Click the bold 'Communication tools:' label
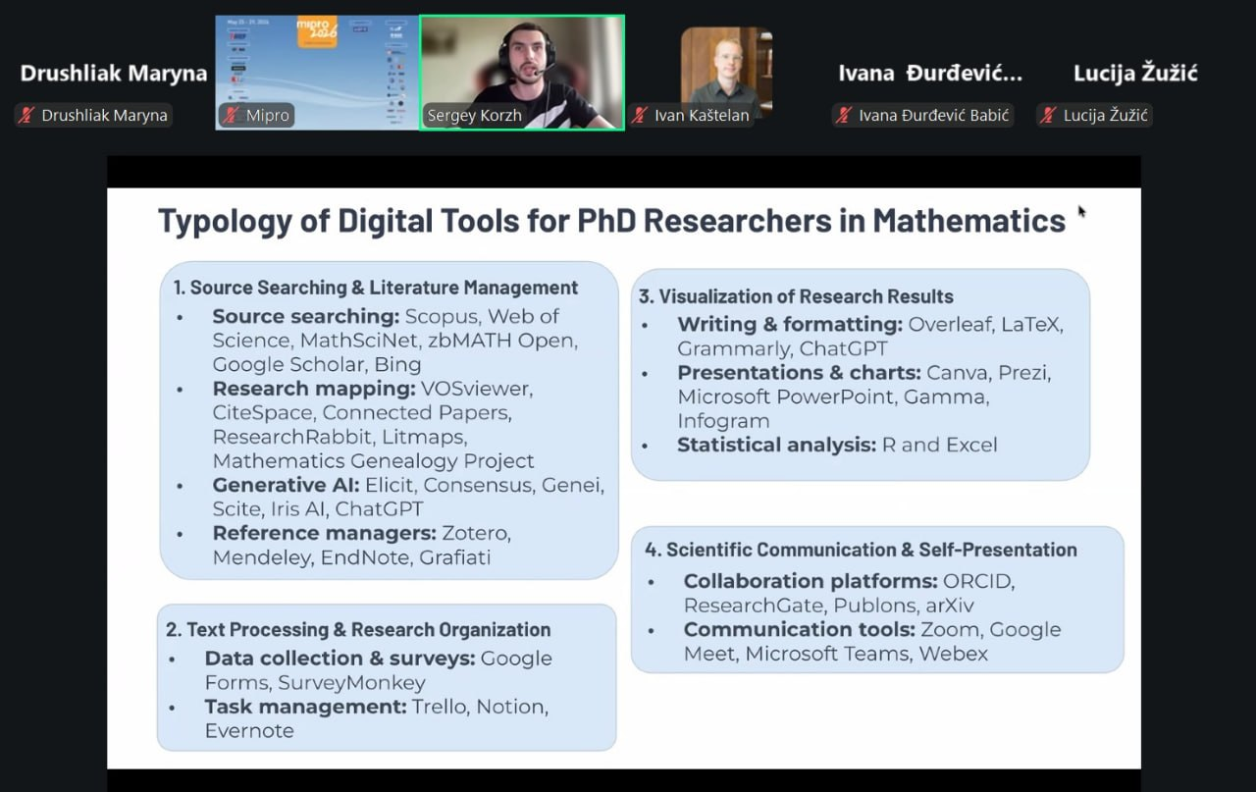Image resolution: width=1256 pixels, height=792 pixels. (800, 629)
